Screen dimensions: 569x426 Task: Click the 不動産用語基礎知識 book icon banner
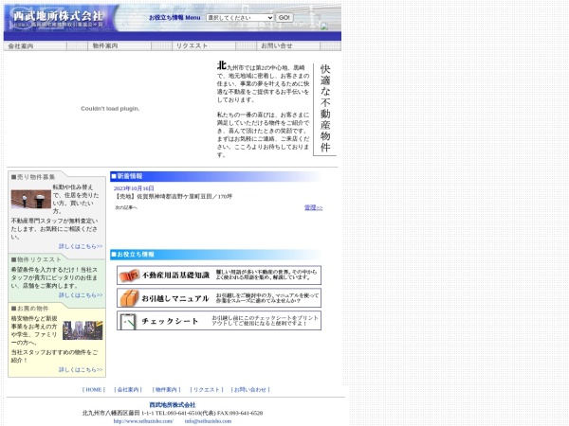(x=219, y=275)
